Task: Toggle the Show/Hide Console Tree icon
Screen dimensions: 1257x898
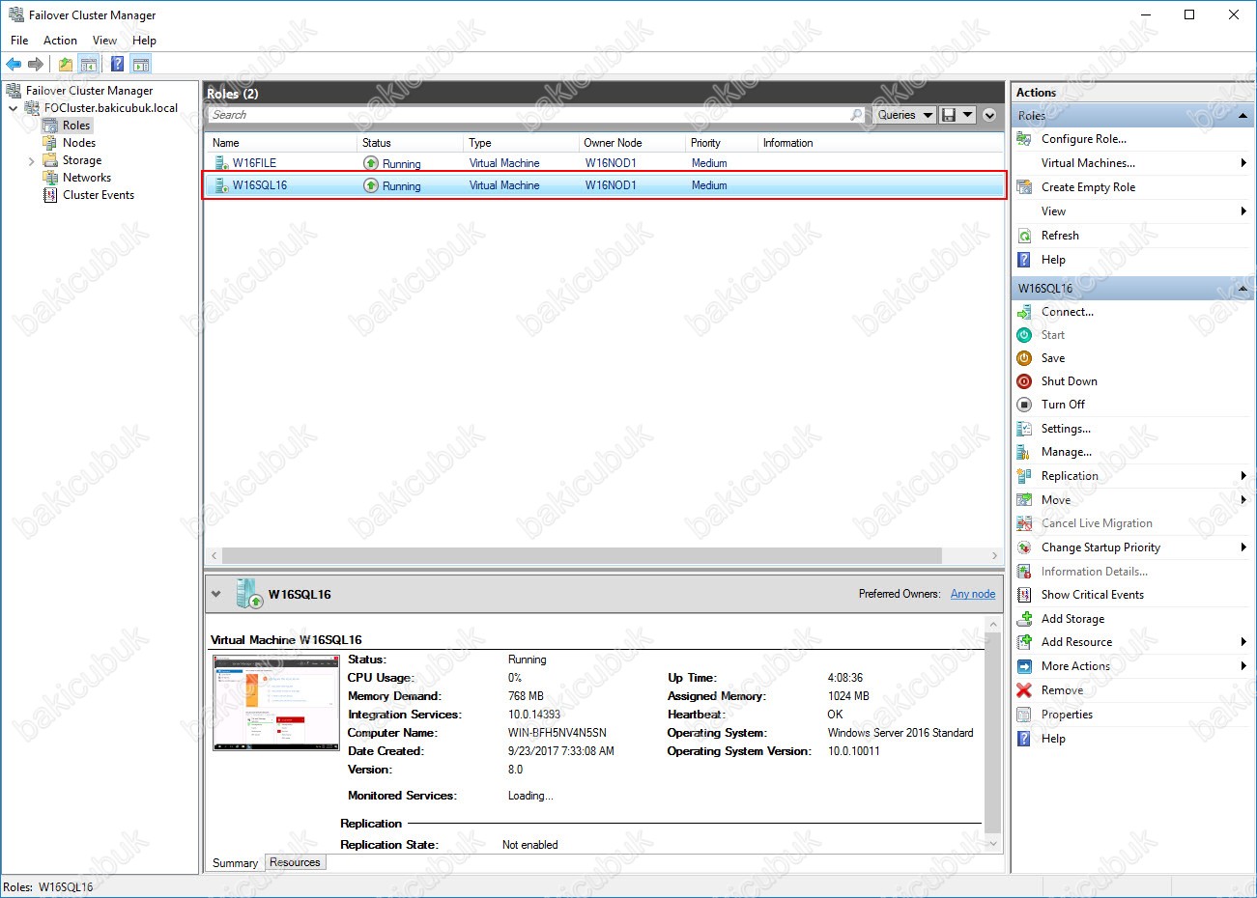Action: tap(88, 64)
